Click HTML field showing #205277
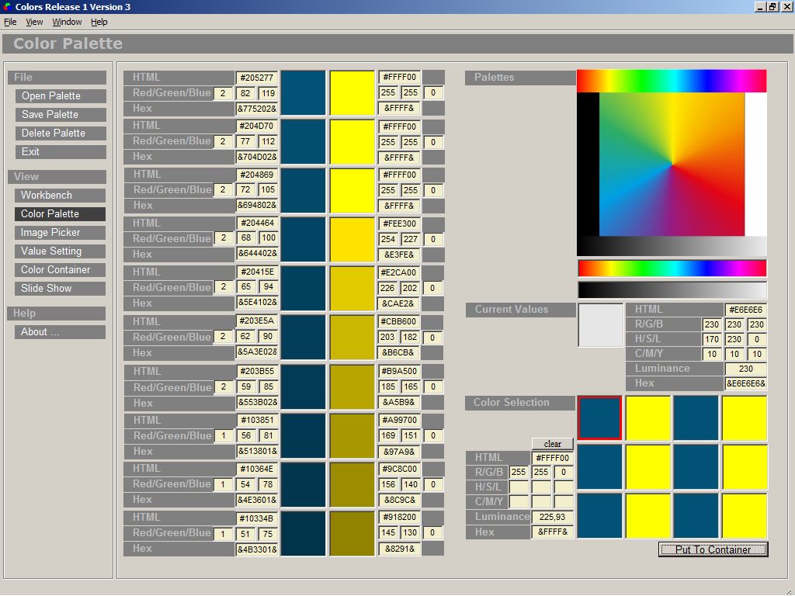This screenshot has height=596, width=795. point(257,78)
